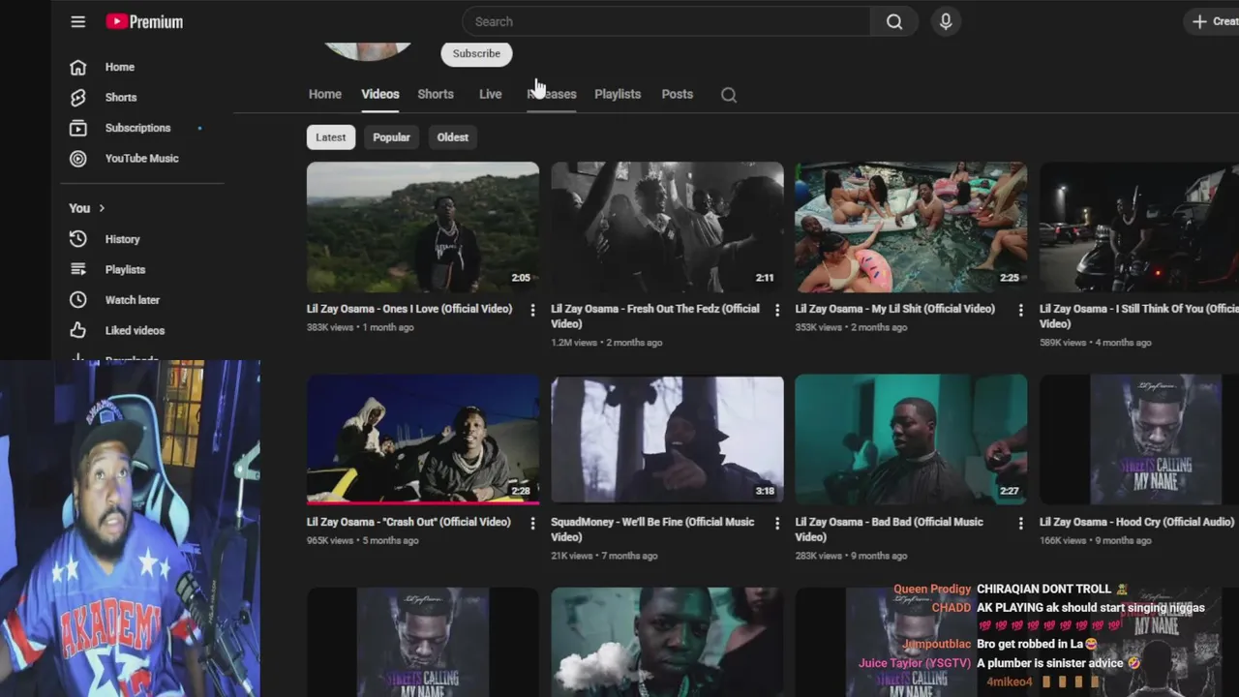
Task: Switch to the Live tab
Action: (490, 94)
